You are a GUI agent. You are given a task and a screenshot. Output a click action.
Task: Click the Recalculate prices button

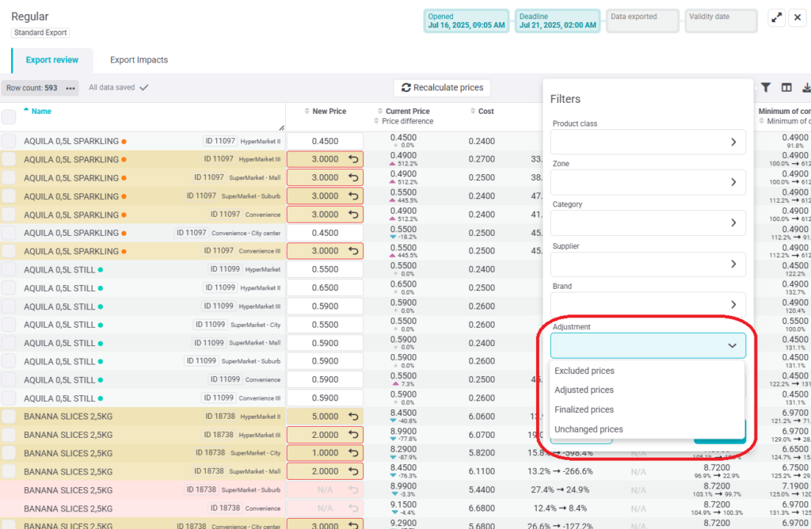click(442, 88)
